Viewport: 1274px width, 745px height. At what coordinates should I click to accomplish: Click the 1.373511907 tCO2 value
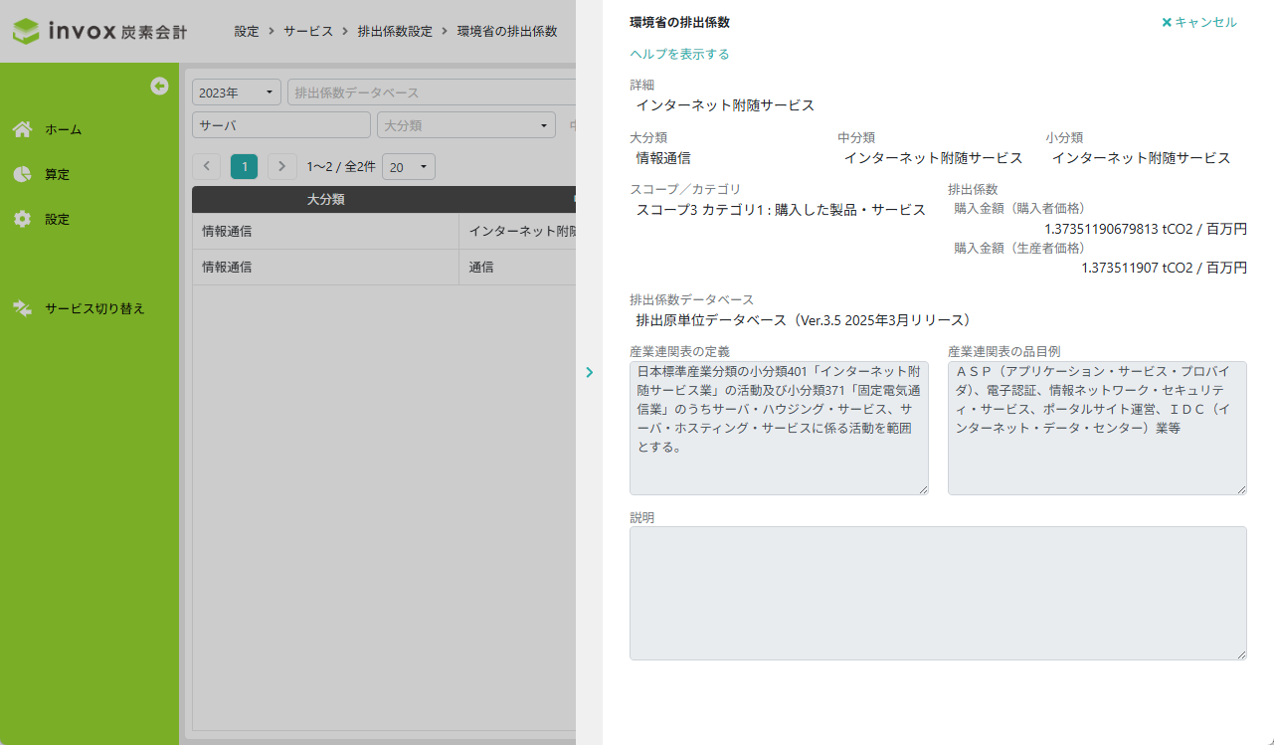(x=1164, y=268)
